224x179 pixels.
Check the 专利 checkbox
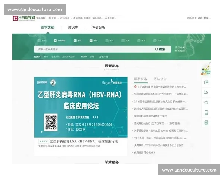coord(107,41)
